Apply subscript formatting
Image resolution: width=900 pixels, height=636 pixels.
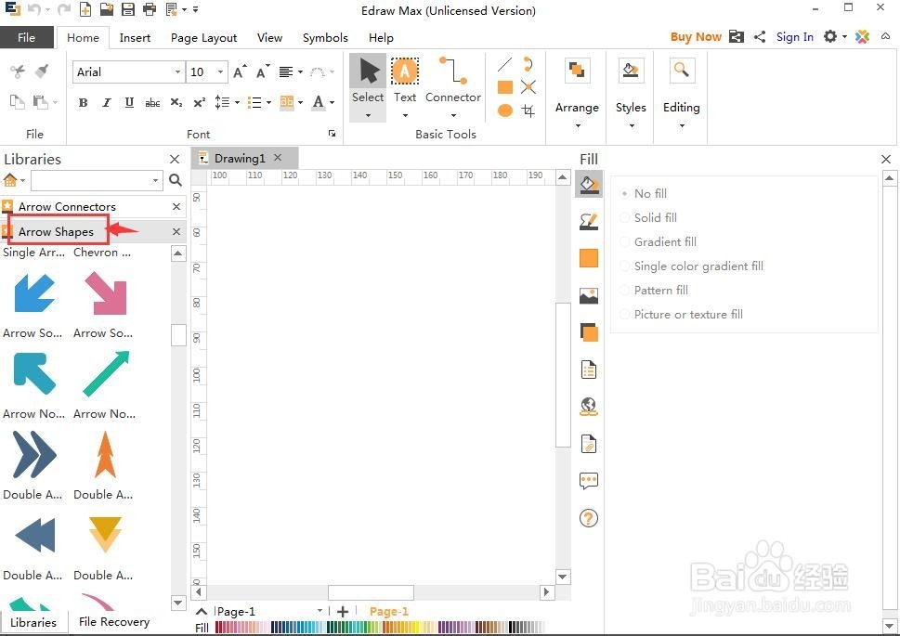click(176, 103)
